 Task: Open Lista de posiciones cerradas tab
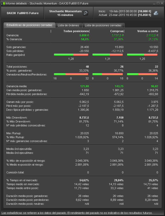tap(103, 25)
